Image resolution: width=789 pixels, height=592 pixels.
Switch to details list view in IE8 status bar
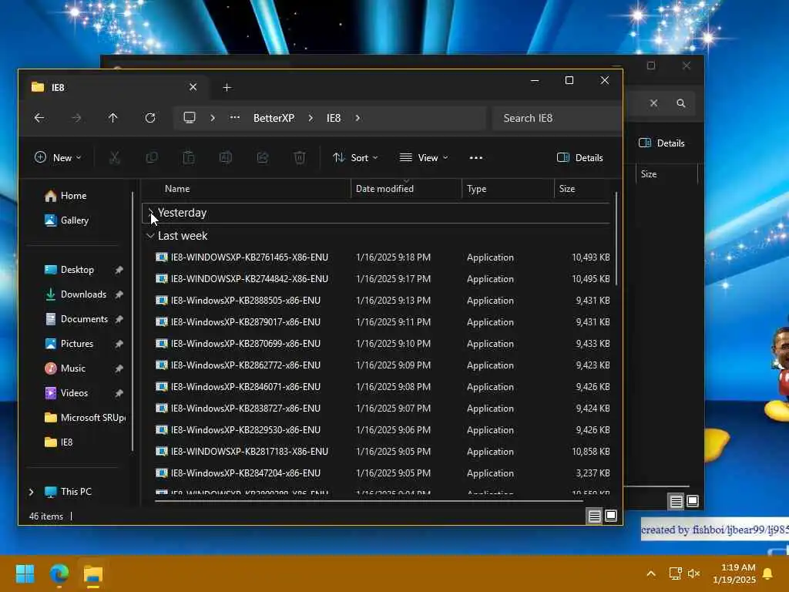pyautogui.click(x=594, y=516)
